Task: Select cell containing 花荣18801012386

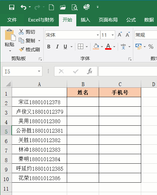Action: (39, 178)
